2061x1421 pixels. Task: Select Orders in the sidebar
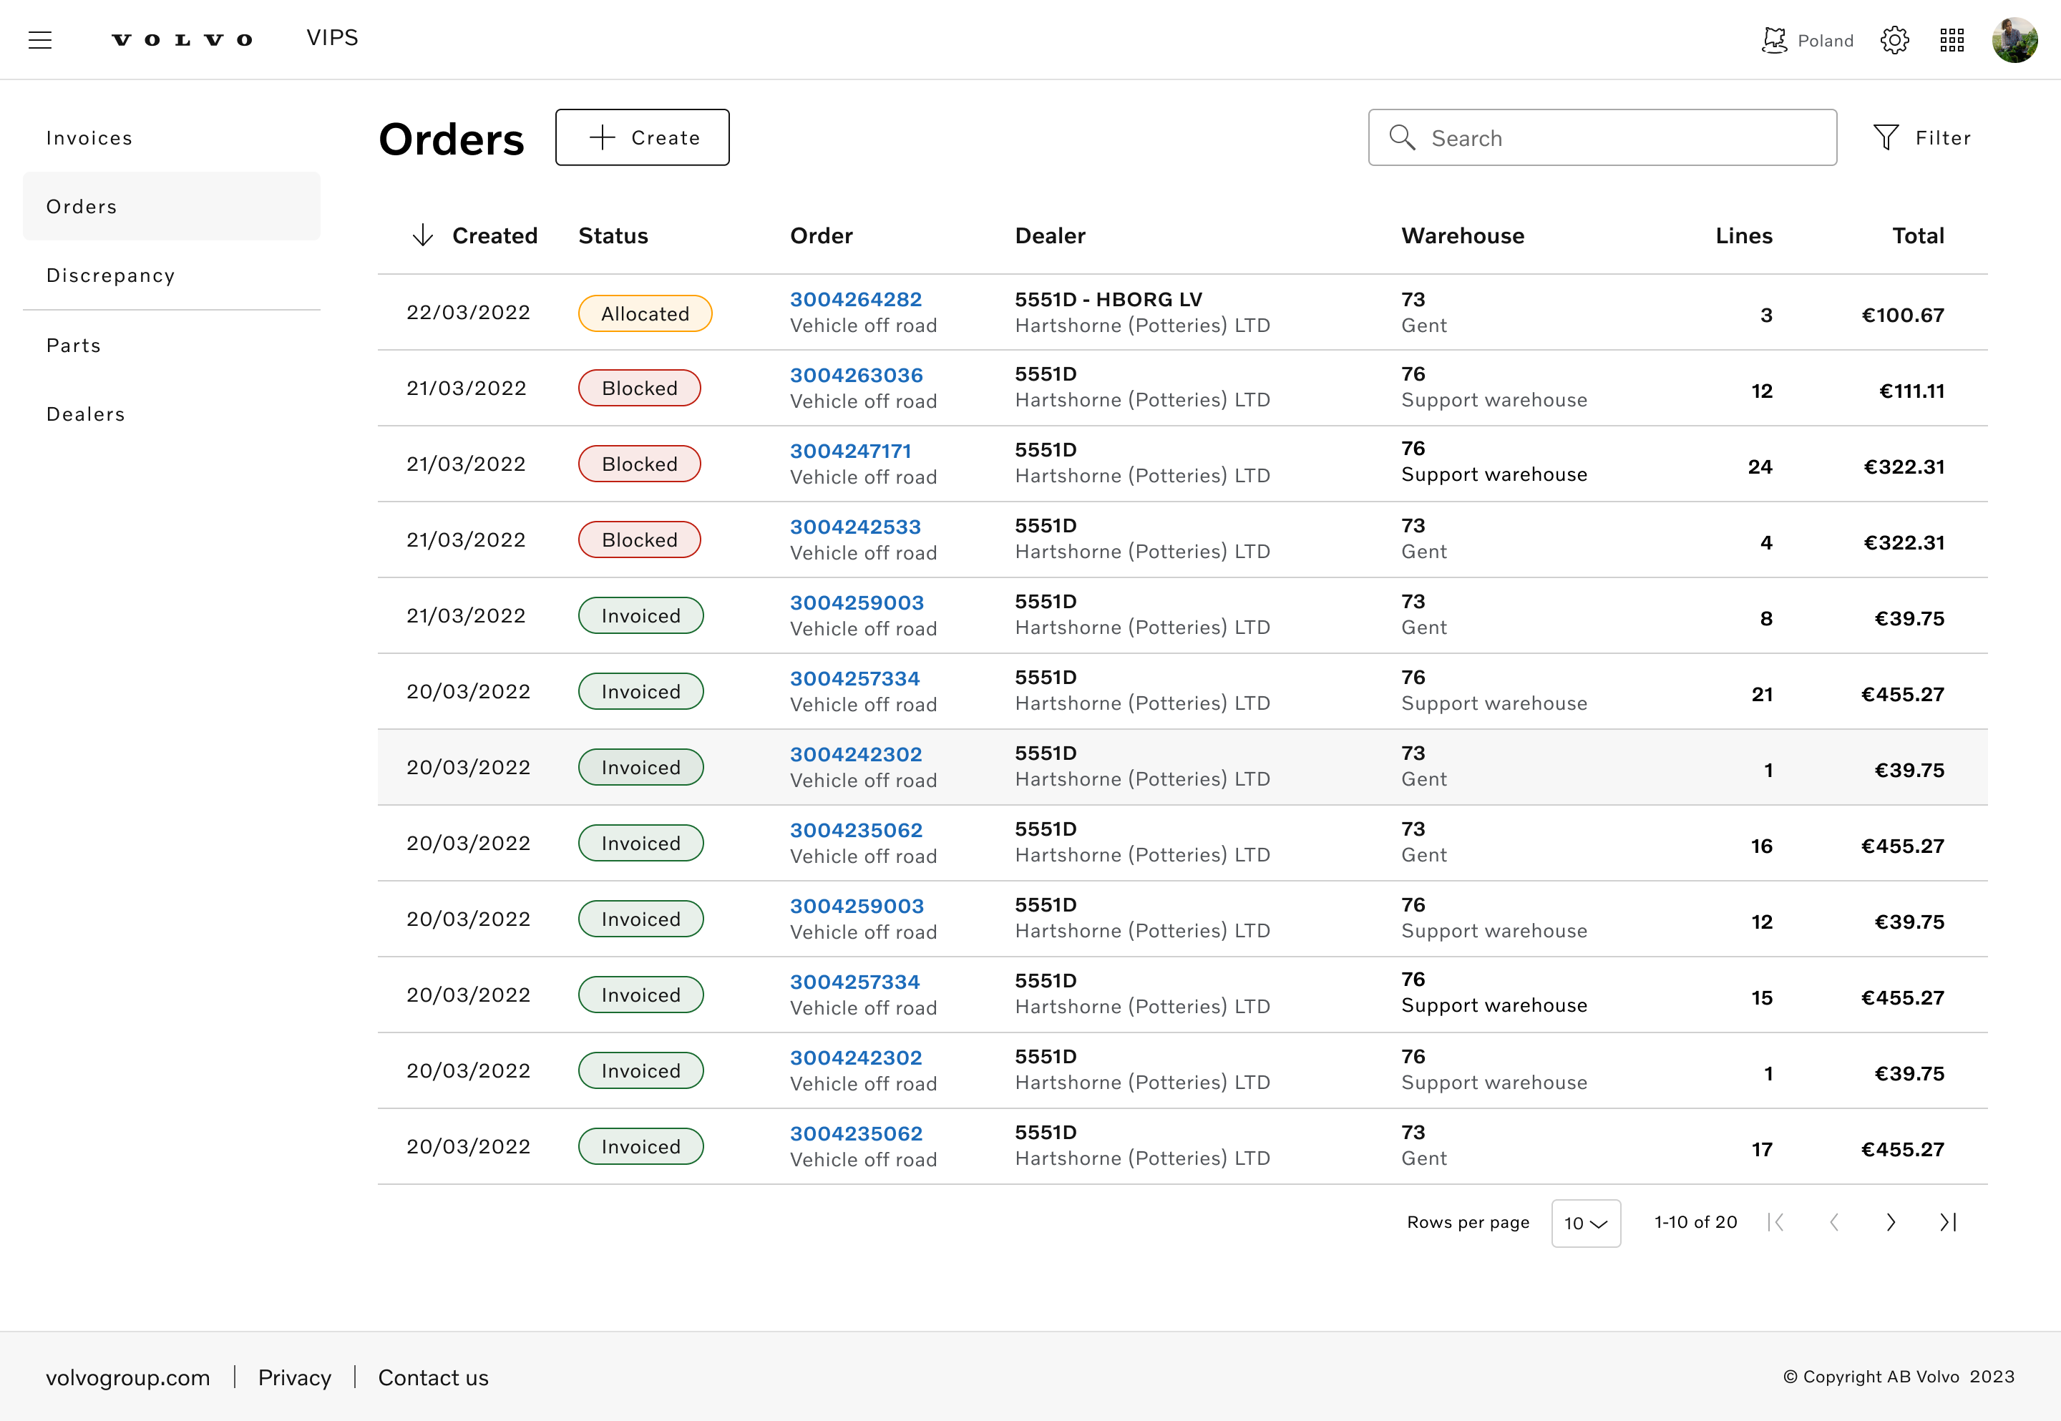[x=172, y=207]
